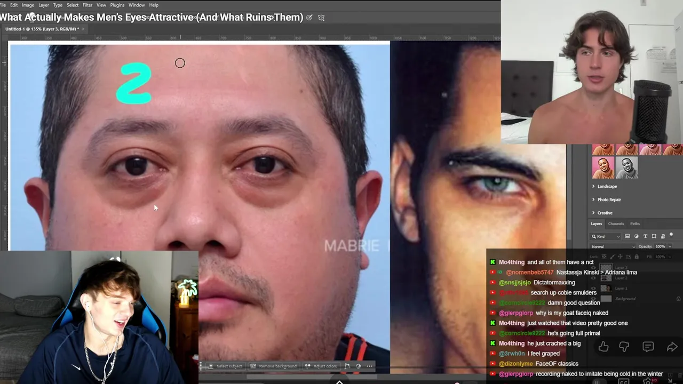
Task: Click the 'FaceOF classics' chat message
Action: pos(557,363)
